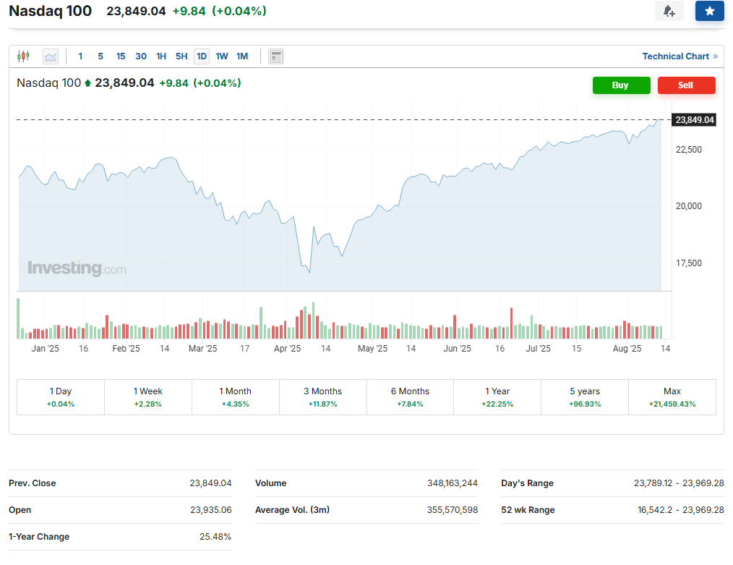
Task: Click the 52 wk Range value
Action: pos(681,510)
